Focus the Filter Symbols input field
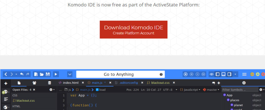Image resolution: width=265 pixels, height=110 pixels. click(240, 90)
